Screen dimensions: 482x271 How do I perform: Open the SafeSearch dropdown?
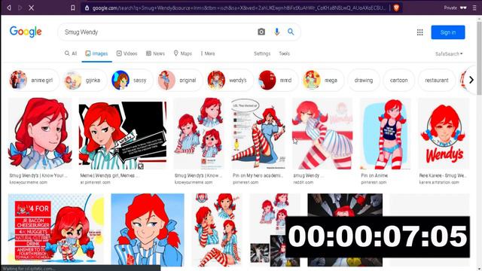449,53
